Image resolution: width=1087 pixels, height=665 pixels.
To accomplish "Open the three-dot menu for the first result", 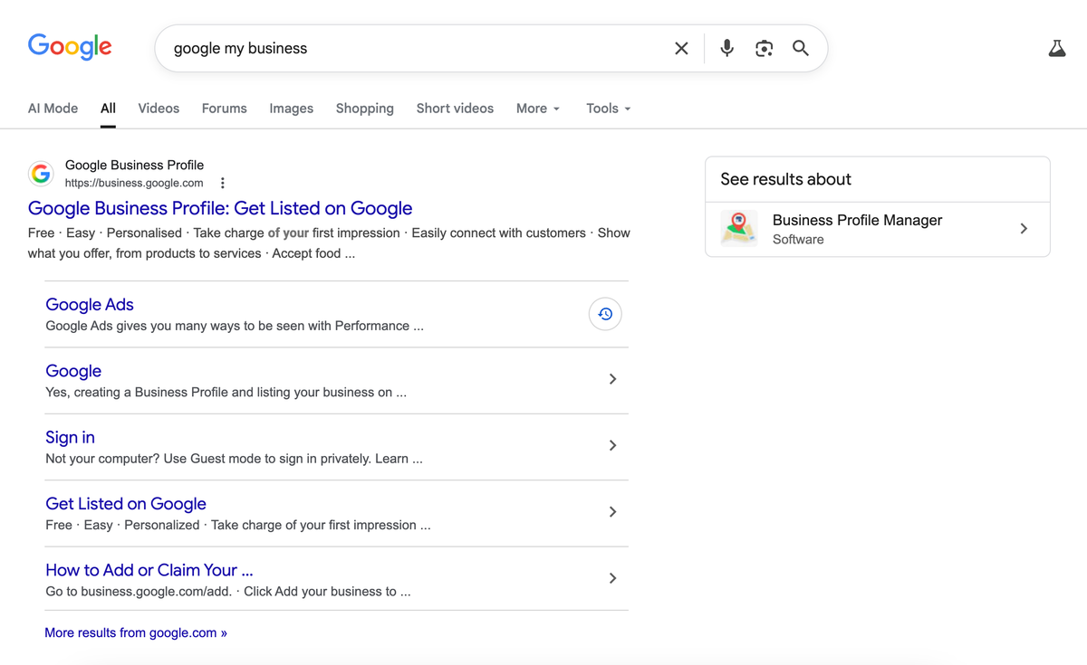I will pyautogui.click(x=222, y=182).
